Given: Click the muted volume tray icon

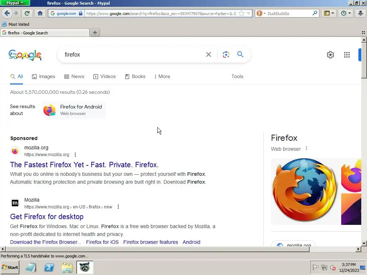Looking at the screenshot, I should [333, 267].
